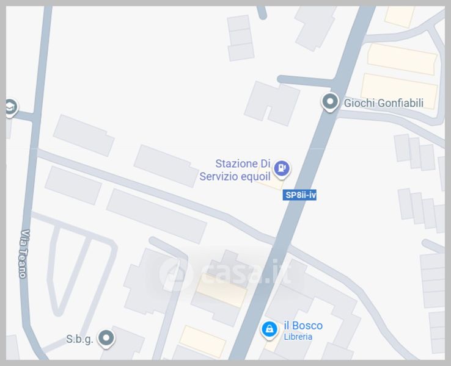
Task: Select the Giochi Gonfiabili location pin
Action: (330, 102)
